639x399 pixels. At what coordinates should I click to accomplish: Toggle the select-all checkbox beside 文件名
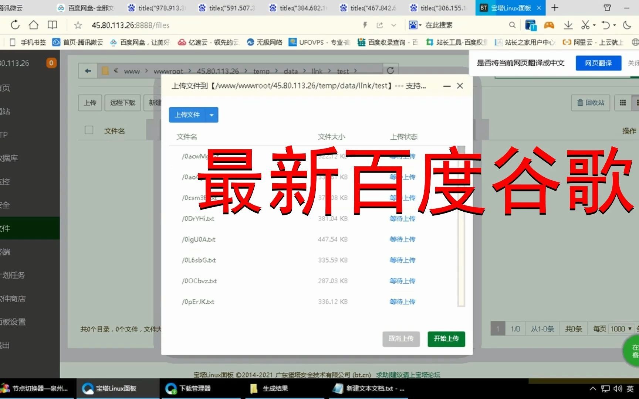click(x=89, y=130)
